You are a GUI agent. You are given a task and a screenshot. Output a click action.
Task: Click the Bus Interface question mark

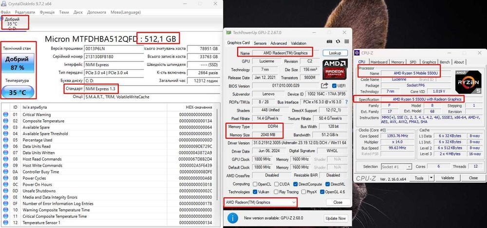tap(346, 102)
